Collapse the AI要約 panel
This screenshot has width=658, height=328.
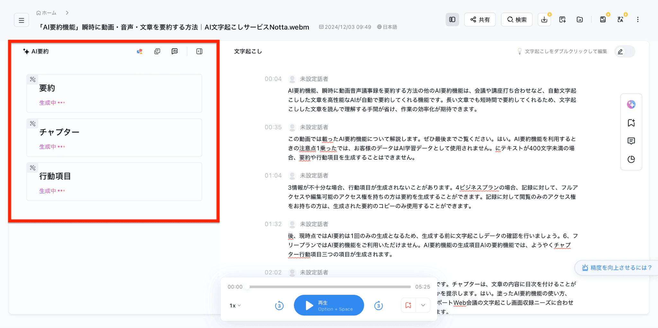[x=199, y=51]
